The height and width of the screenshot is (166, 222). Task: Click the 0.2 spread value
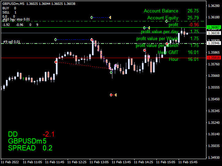click(48, 148)
